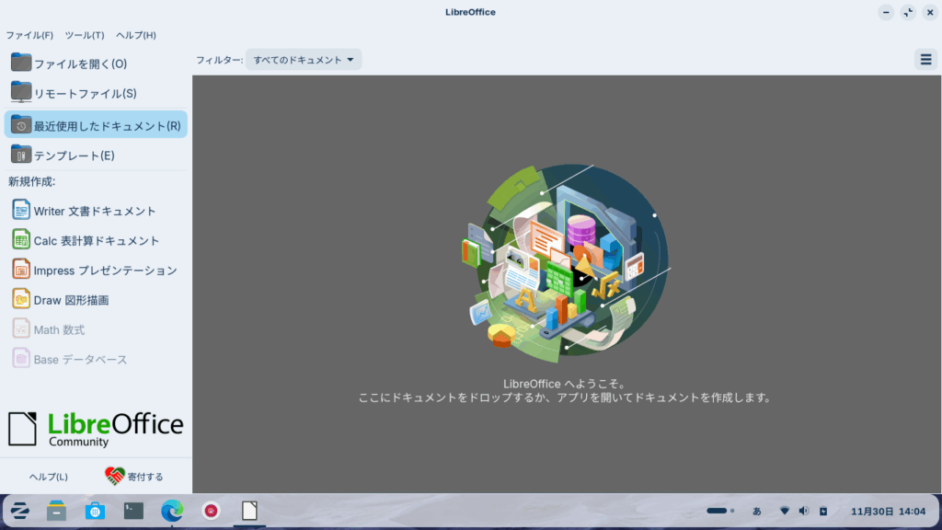Click ファイルを開く(O) button
This screenshot has width=942, height=530.
(x=80, y=63)
